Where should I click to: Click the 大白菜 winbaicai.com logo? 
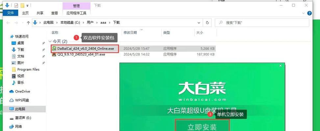point(202,91)
